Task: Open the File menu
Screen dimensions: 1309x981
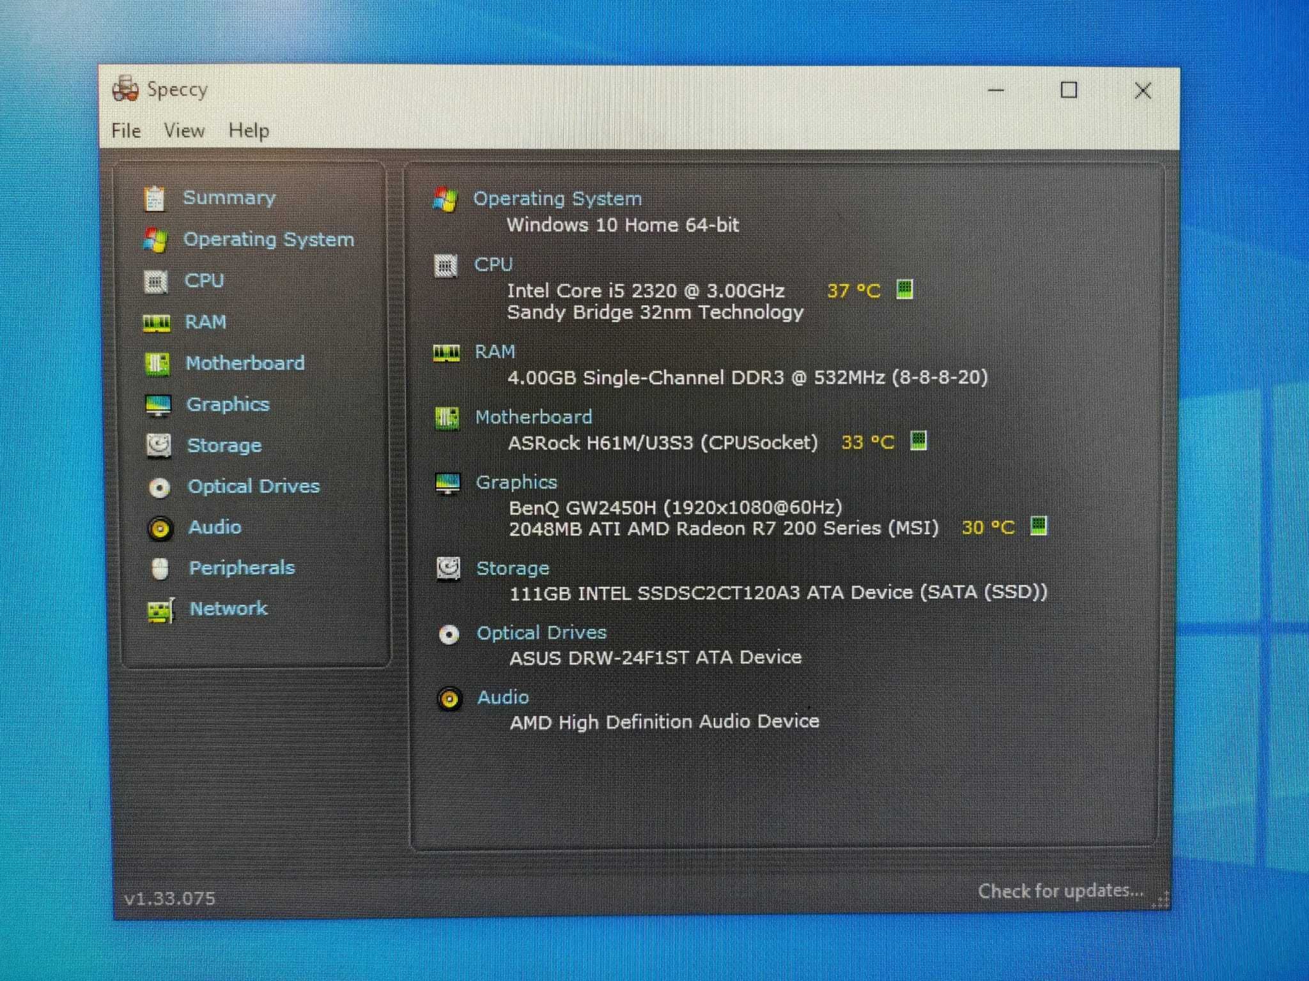Action: 126,131
